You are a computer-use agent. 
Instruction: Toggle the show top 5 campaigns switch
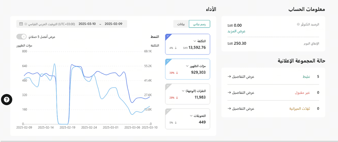(21, 37)
